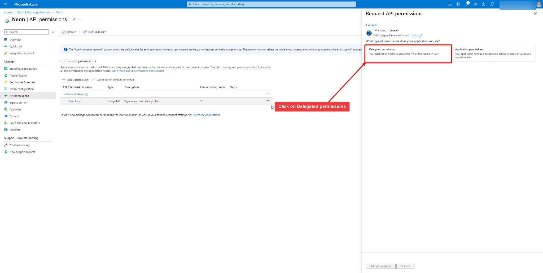Click the Refresh toolbar button
Image resolution: width=543 pixels, height=273 pixels.
[69, 32]
